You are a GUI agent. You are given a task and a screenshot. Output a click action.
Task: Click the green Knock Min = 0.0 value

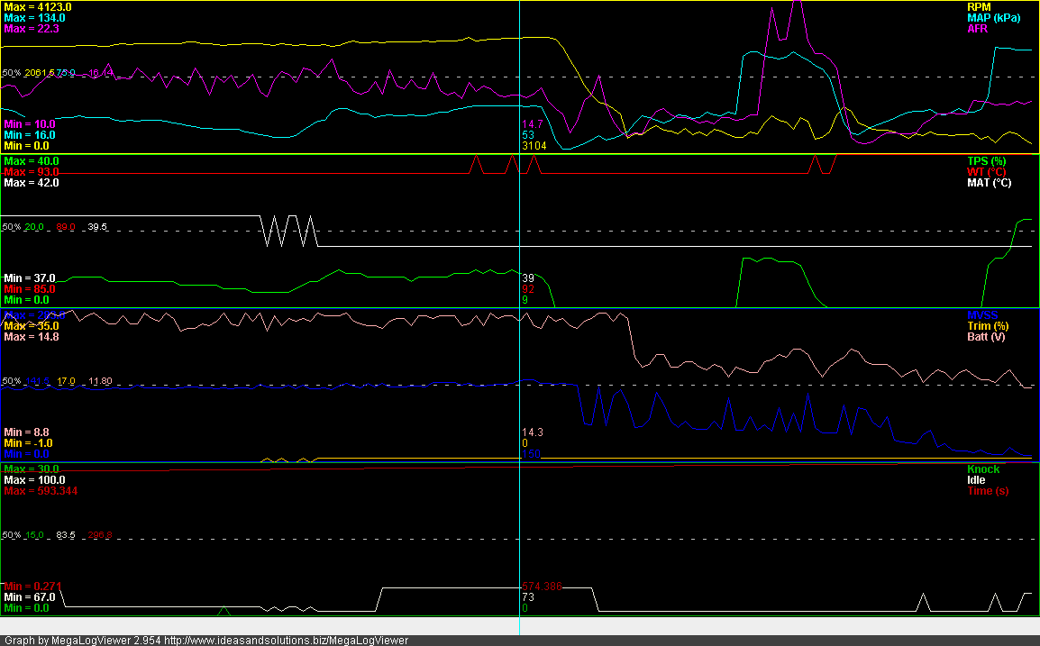click(26, 607)
